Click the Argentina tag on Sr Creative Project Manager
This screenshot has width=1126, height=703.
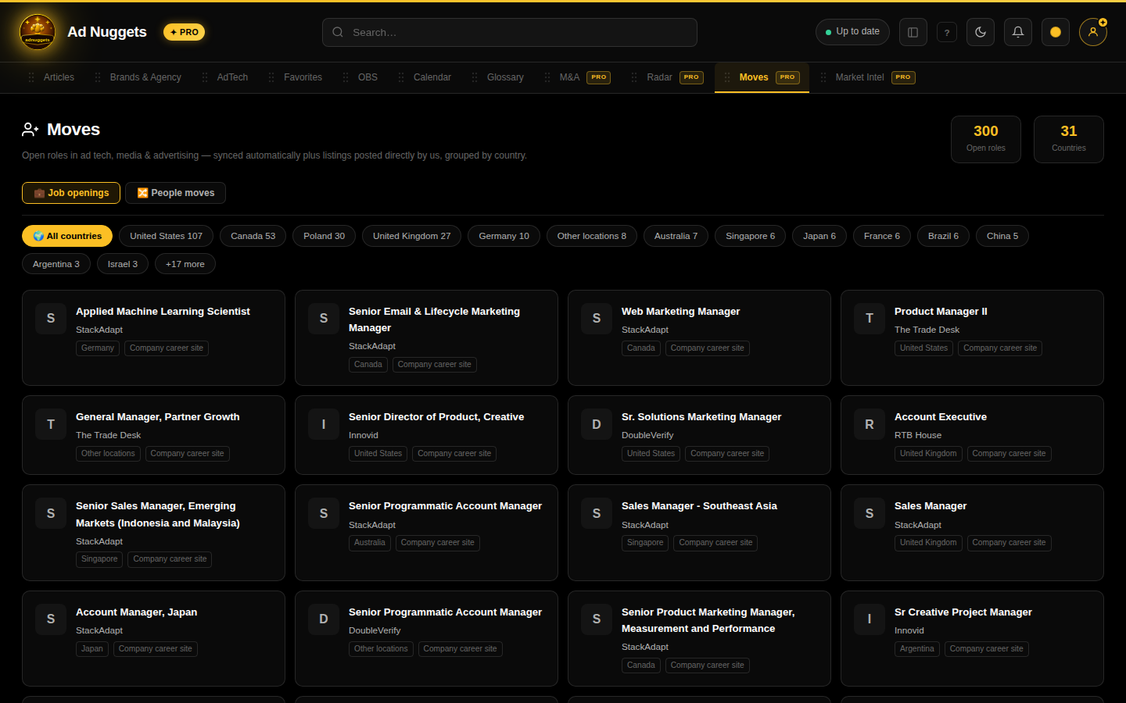[916, 649]
